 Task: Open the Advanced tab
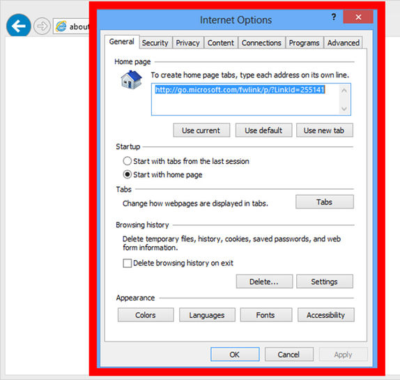point(344,43)
